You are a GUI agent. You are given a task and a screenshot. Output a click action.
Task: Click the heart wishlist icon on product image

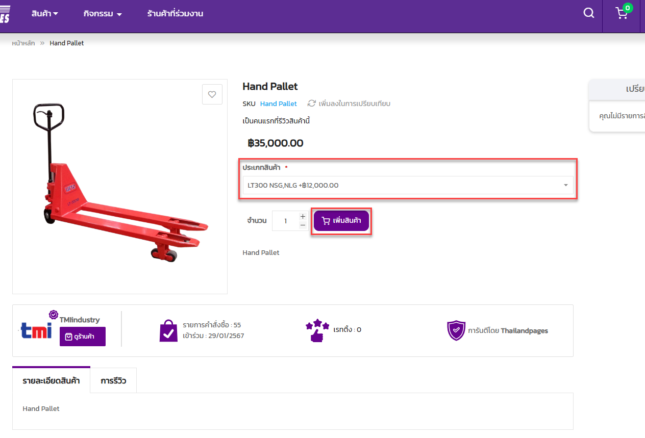pos(212,94)
